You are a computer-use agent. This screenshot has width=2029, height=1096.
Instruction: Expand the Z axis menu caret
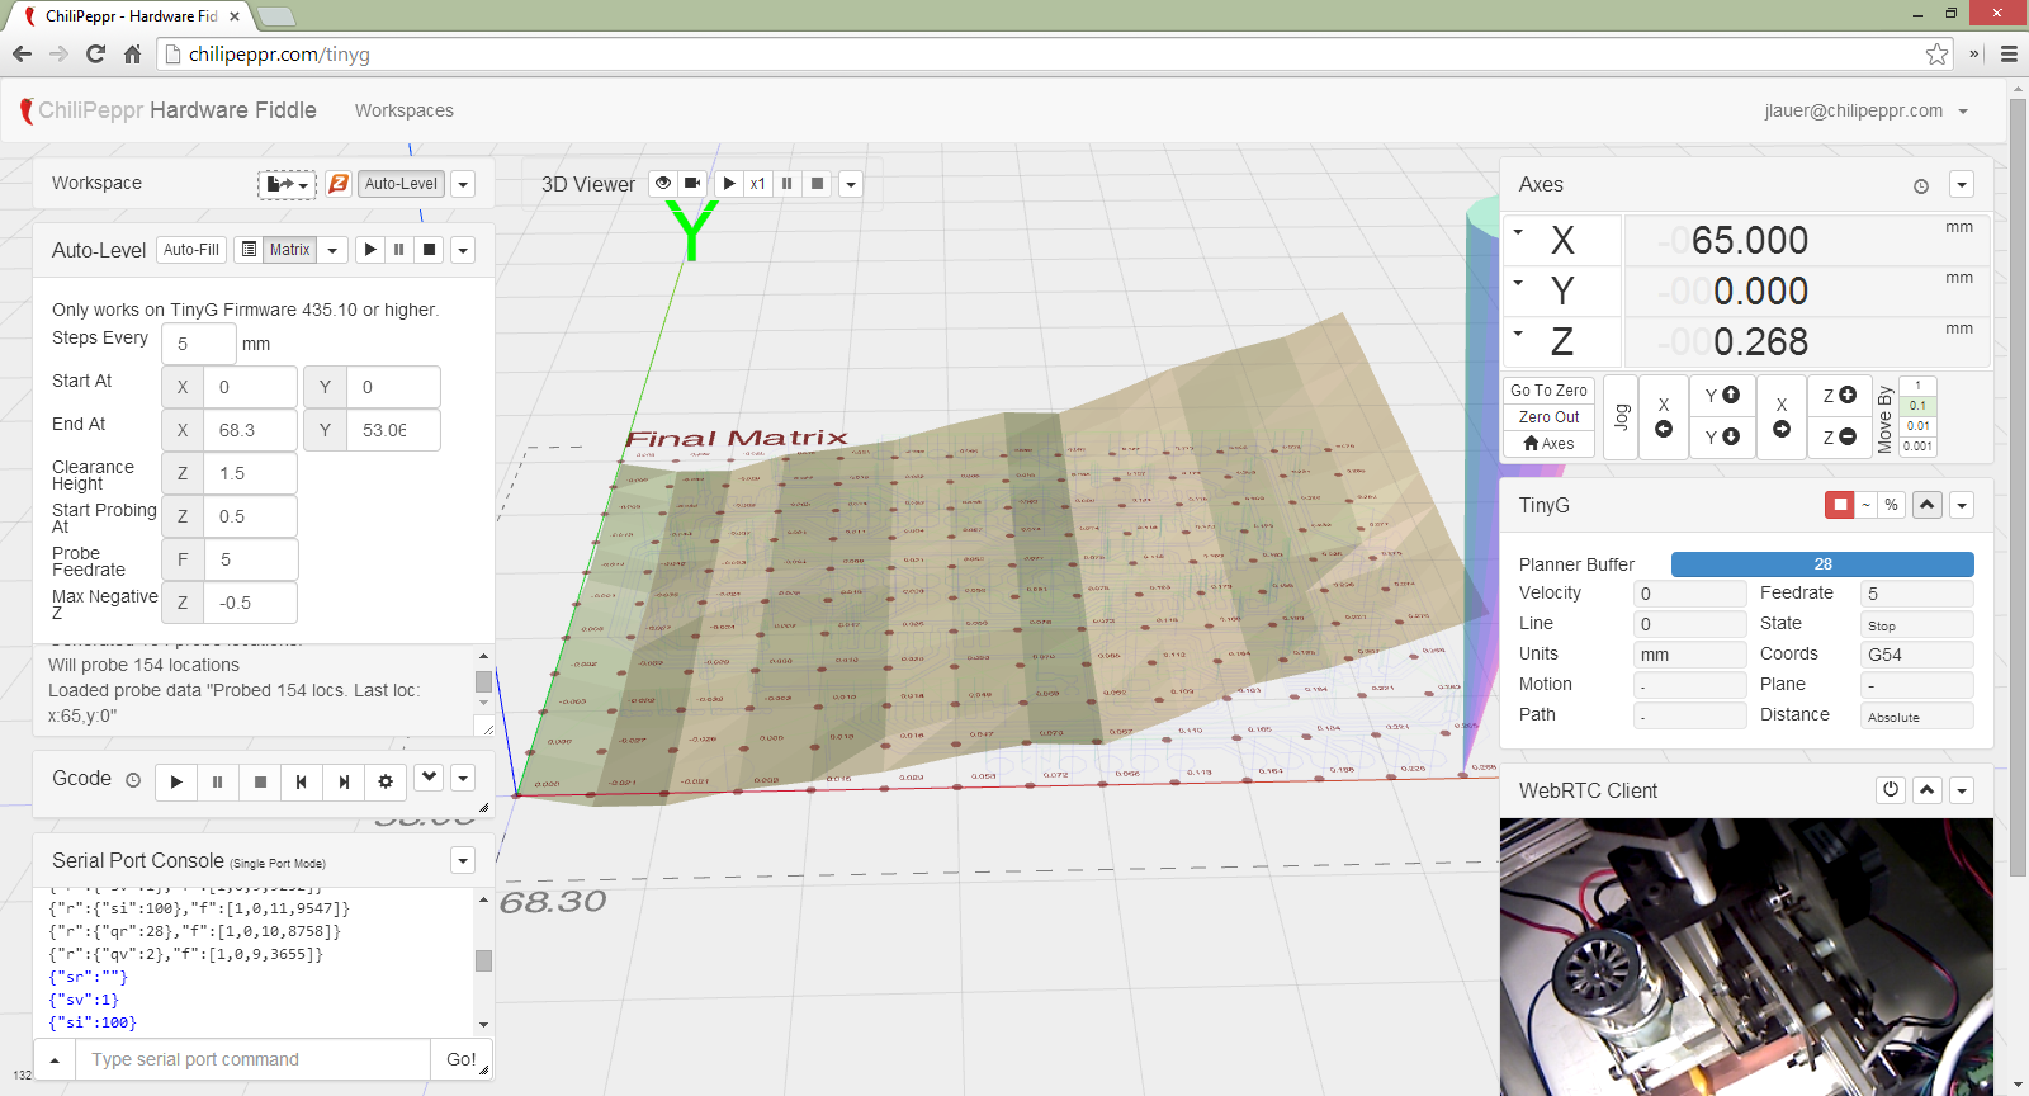pos(1518,333)
